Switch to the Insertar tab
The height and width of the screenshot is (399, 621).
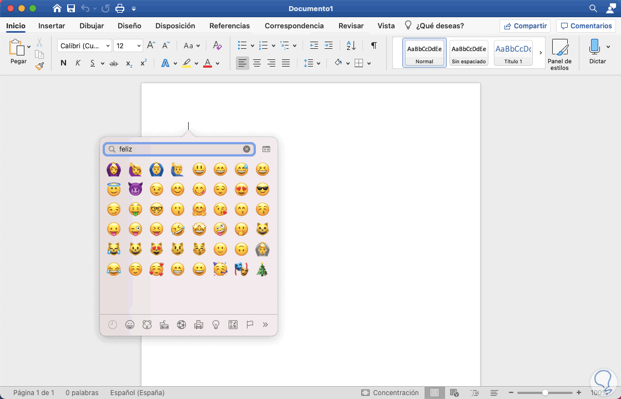[52, 26]
